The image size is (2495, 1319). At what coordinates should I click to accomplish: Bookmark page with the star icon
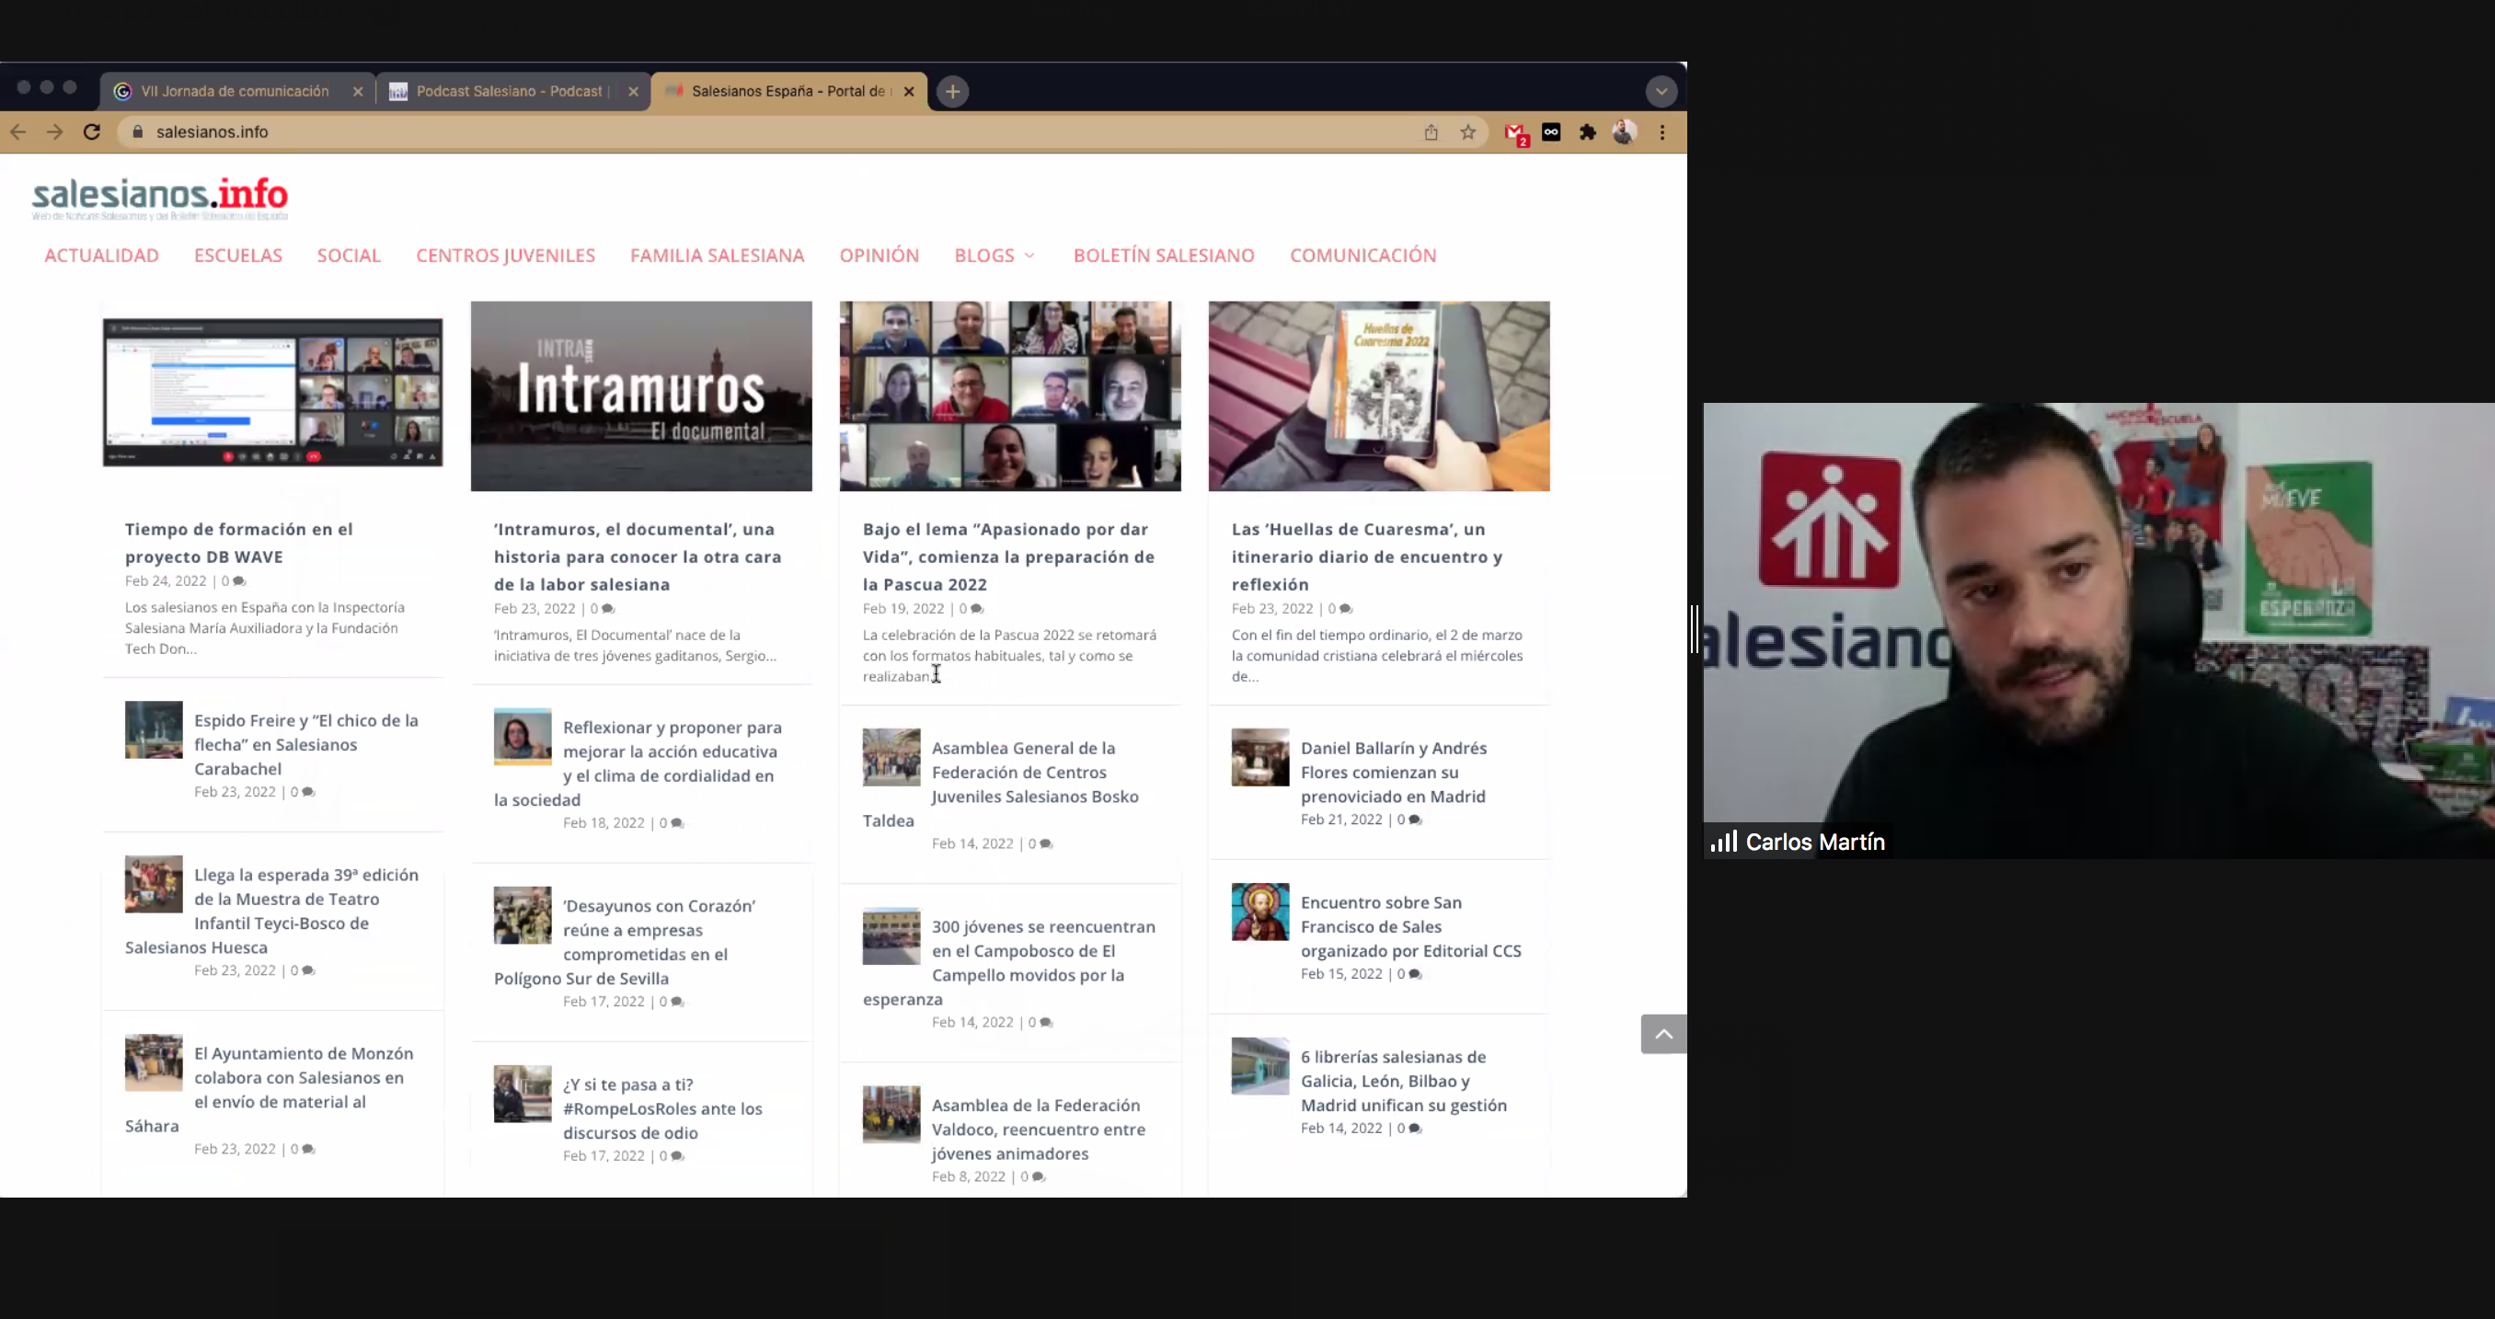pos(1467,132)
